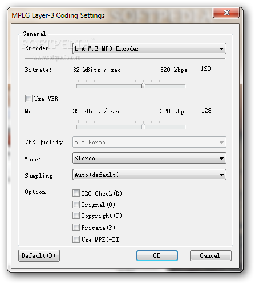255x284 pixels.
Task: Open the Encoder dropdown list
Action: pyautogui.click(x=149, y=48)
